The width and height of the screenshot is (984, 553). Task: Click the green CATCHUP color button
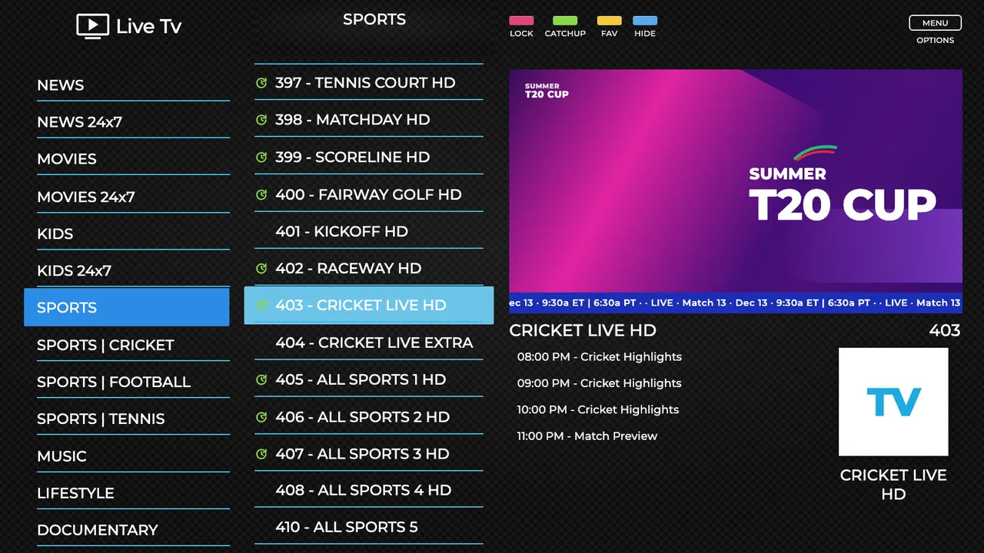[x=565, y=21]
